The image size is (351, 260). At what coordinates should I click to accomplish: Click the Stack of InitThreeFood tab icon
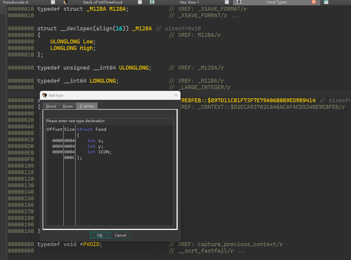[x=65, y=2]
